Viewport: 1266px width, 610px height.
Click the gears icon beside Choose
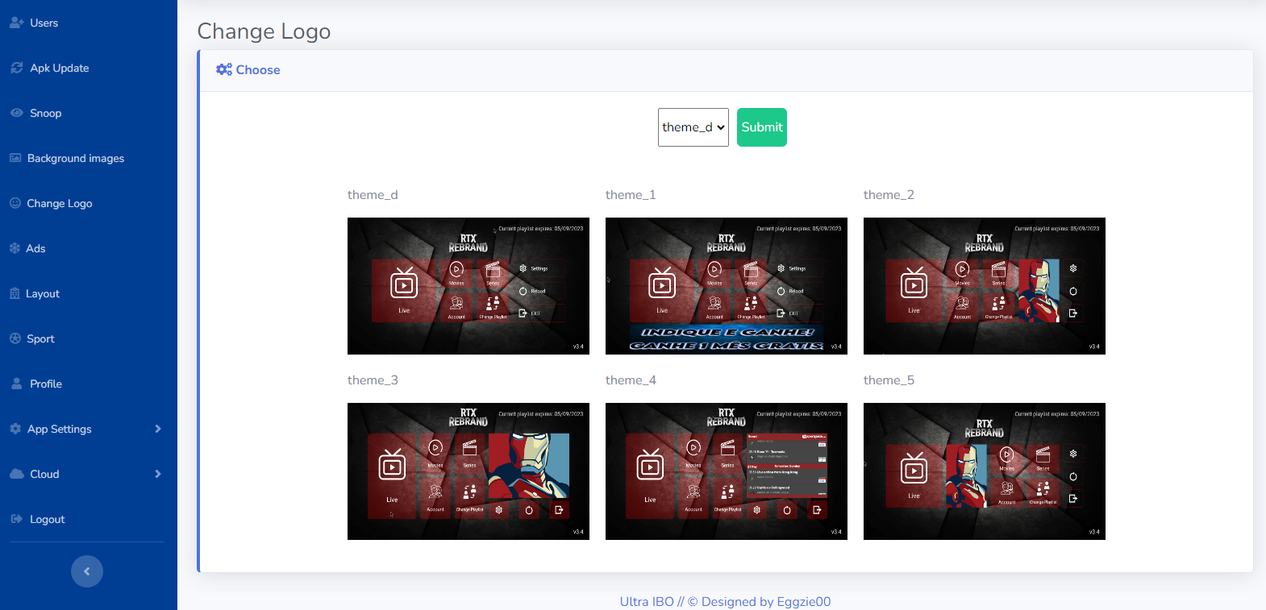(223, 70)
